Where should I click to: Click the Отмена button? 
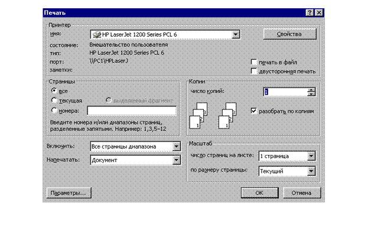[302, 193]
